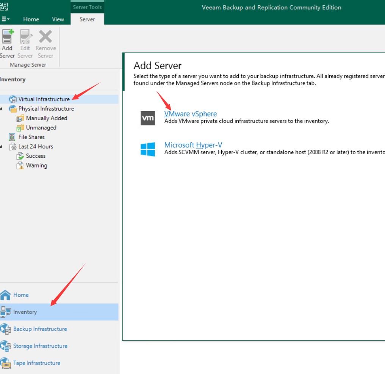This screenshot has height=374, width=385.
Task: Click the app icon in title bar
Action: (x=4, y=6)
